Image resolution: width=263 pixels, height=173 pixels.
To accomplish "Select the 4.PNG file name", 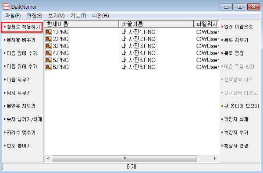I will coord(61,53).
